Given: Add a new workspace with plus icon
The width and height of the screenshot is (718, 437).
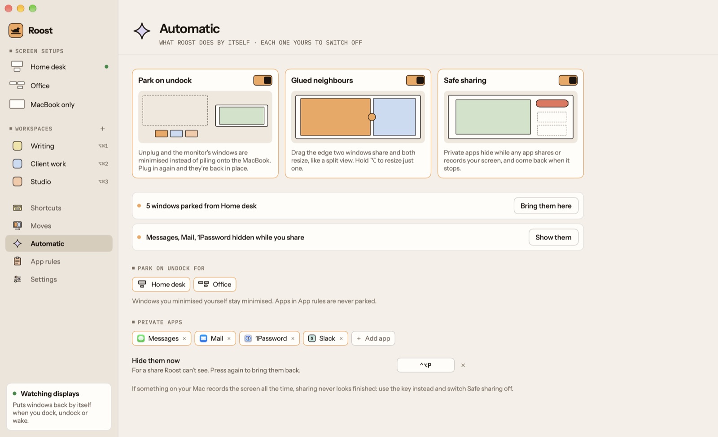Looking at the screenshot, I should pyautogui.click(x=103, y=129).
